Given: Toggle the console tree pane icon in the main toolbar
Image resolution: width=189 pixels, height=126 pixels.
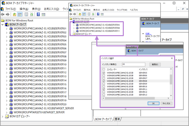Looking at the screenshot, I should point(20,15).
